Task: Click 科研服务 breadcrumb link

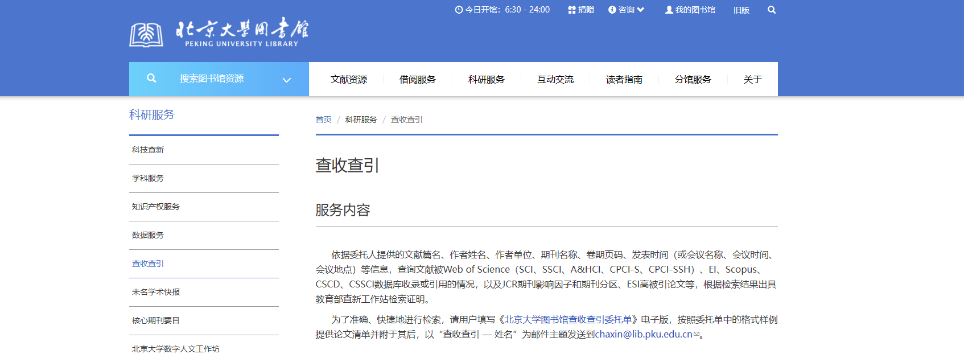Action: [x=361, y=120]
